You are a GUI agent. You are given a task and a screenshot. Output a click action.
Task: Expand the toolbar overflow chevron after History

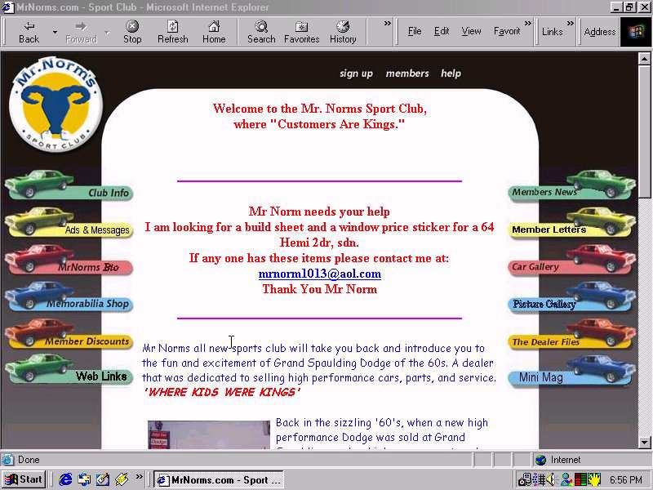(387, 24)
